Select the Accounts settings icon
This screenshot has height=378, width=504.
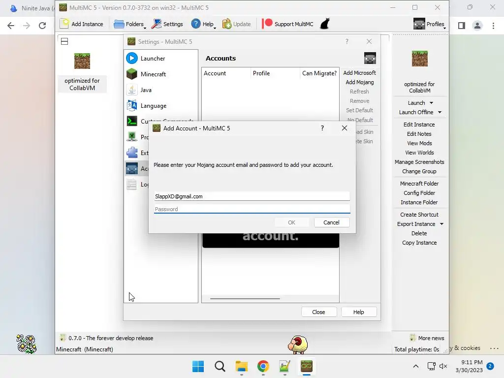click(132, 168)
